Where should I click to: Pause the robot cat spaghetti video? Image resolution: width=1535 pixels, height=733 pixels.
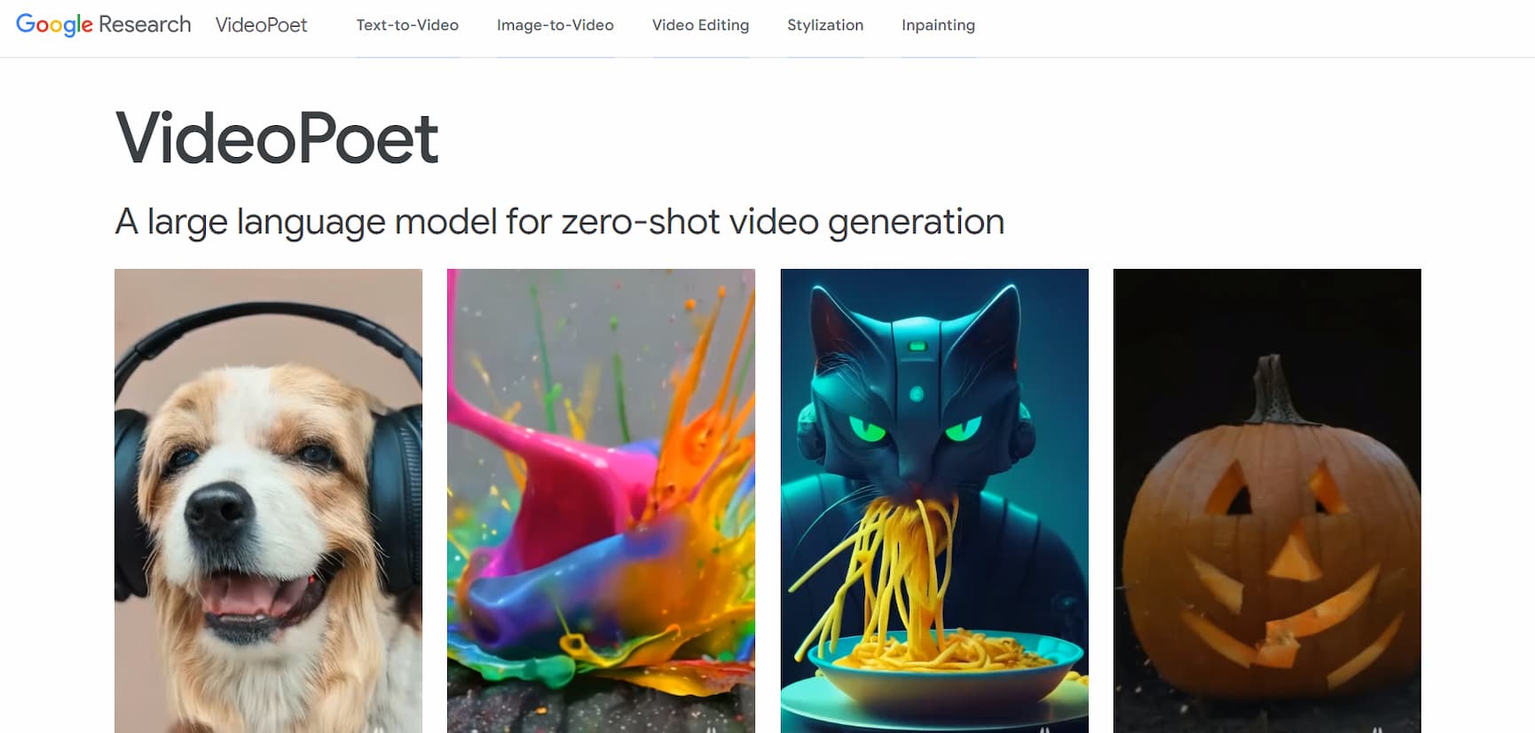(1045, 729)
